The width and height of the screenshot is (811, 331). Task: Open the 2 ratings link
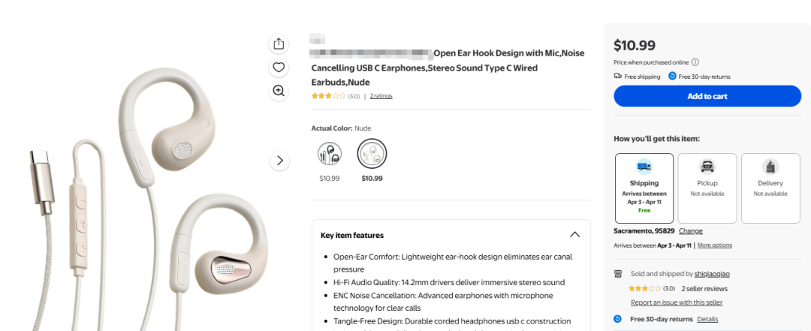click(381, 96)
